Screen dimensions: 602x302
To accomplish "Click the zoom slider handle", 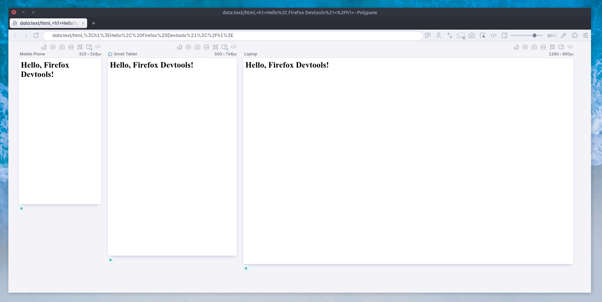I will tap(535, 35).
